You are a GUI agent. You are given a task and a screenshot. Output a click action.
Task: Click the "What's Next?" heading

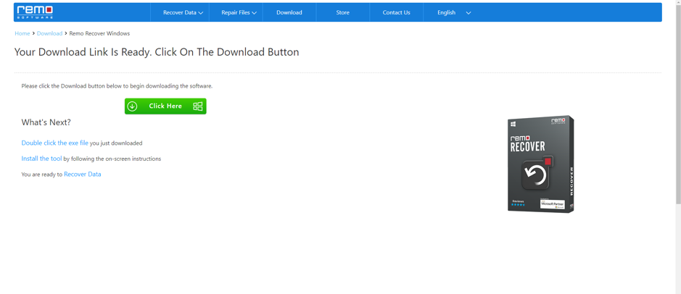(46, 122)
